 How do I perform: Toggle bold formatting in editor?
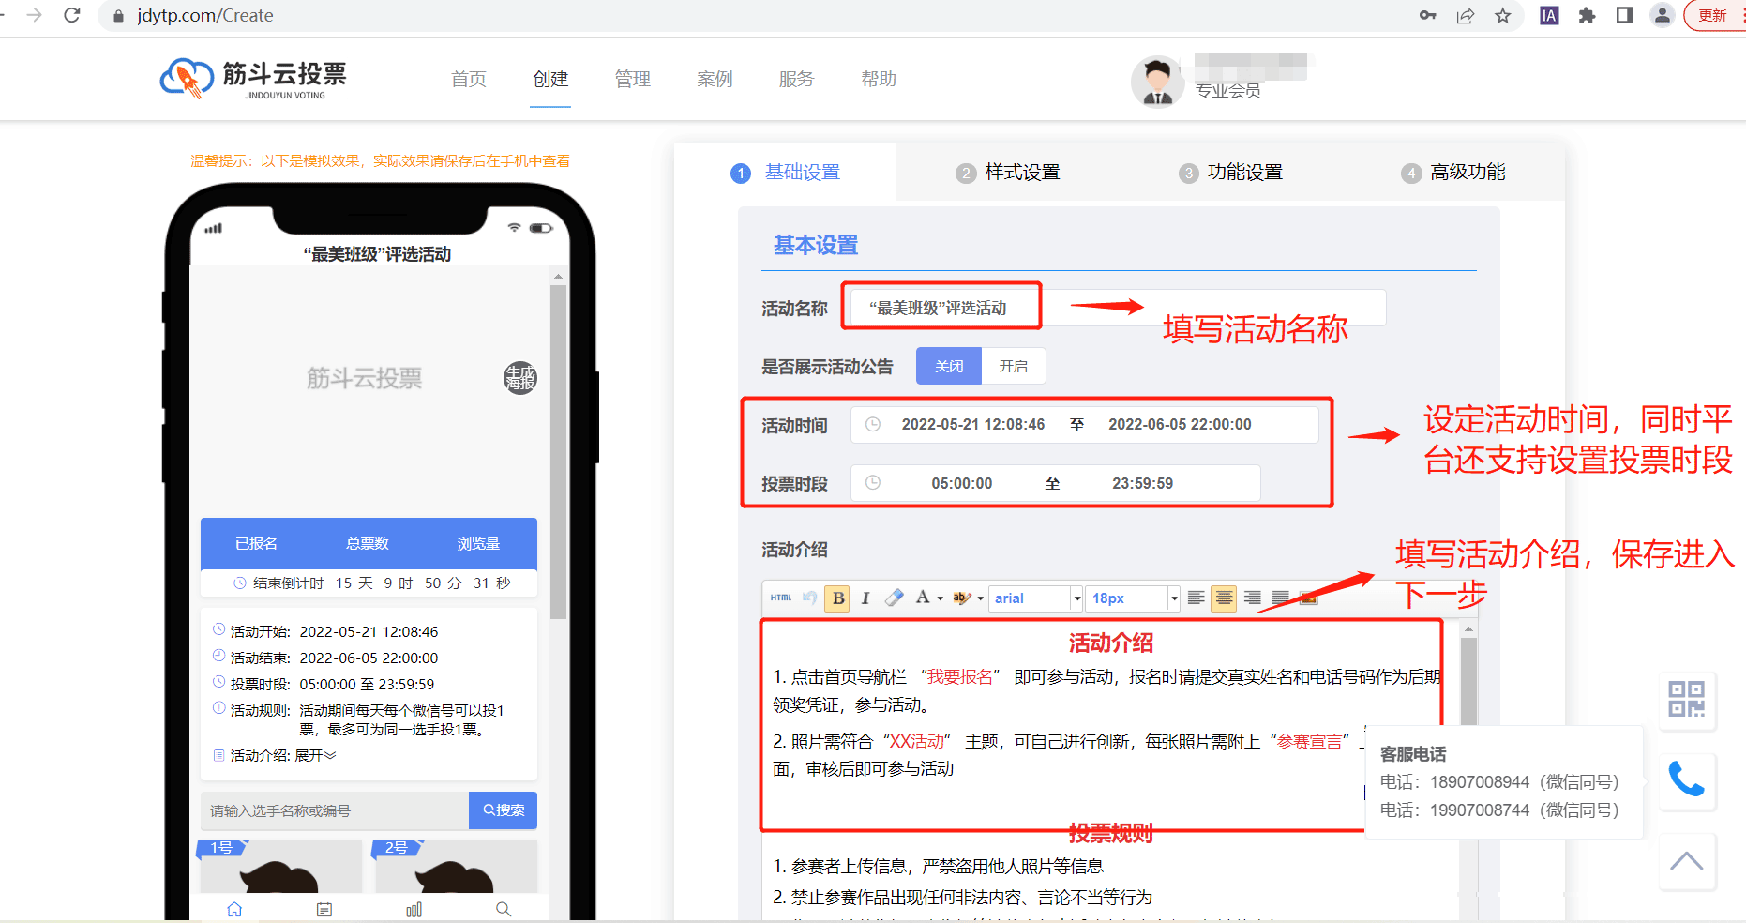(x=838, y=598)
